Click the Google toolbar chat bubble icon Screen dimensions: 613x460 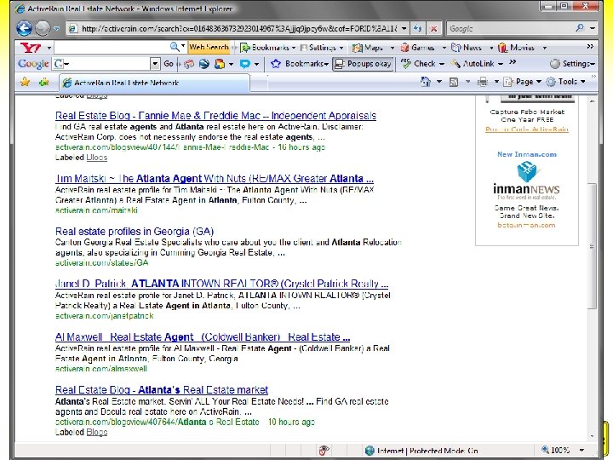click(245, 63)
